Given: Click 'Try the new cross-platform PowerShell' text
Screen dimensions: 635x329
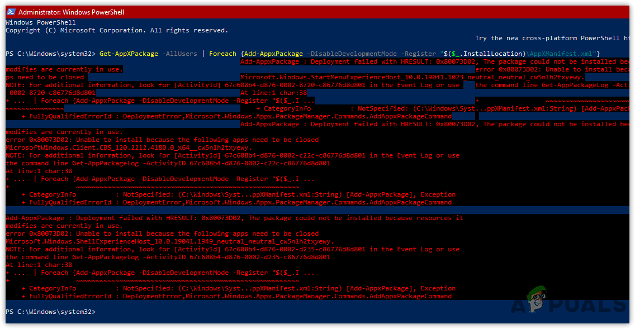Looking at the screenshot, I should click(547, 38).
